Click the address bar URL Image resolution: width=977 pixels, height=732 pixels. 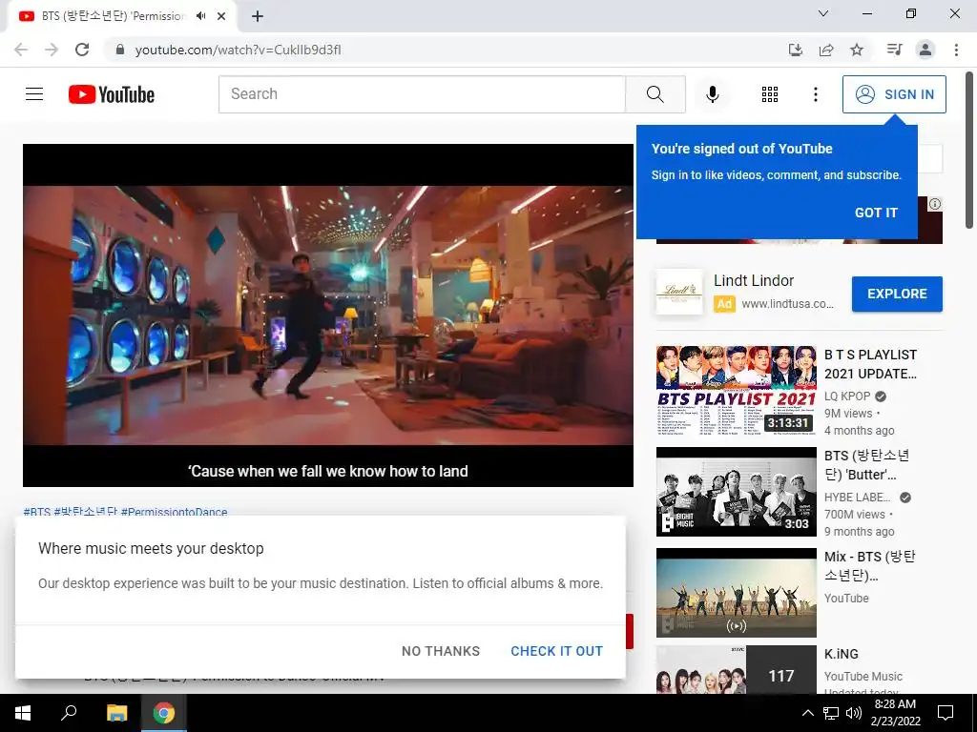coord(238,50)
